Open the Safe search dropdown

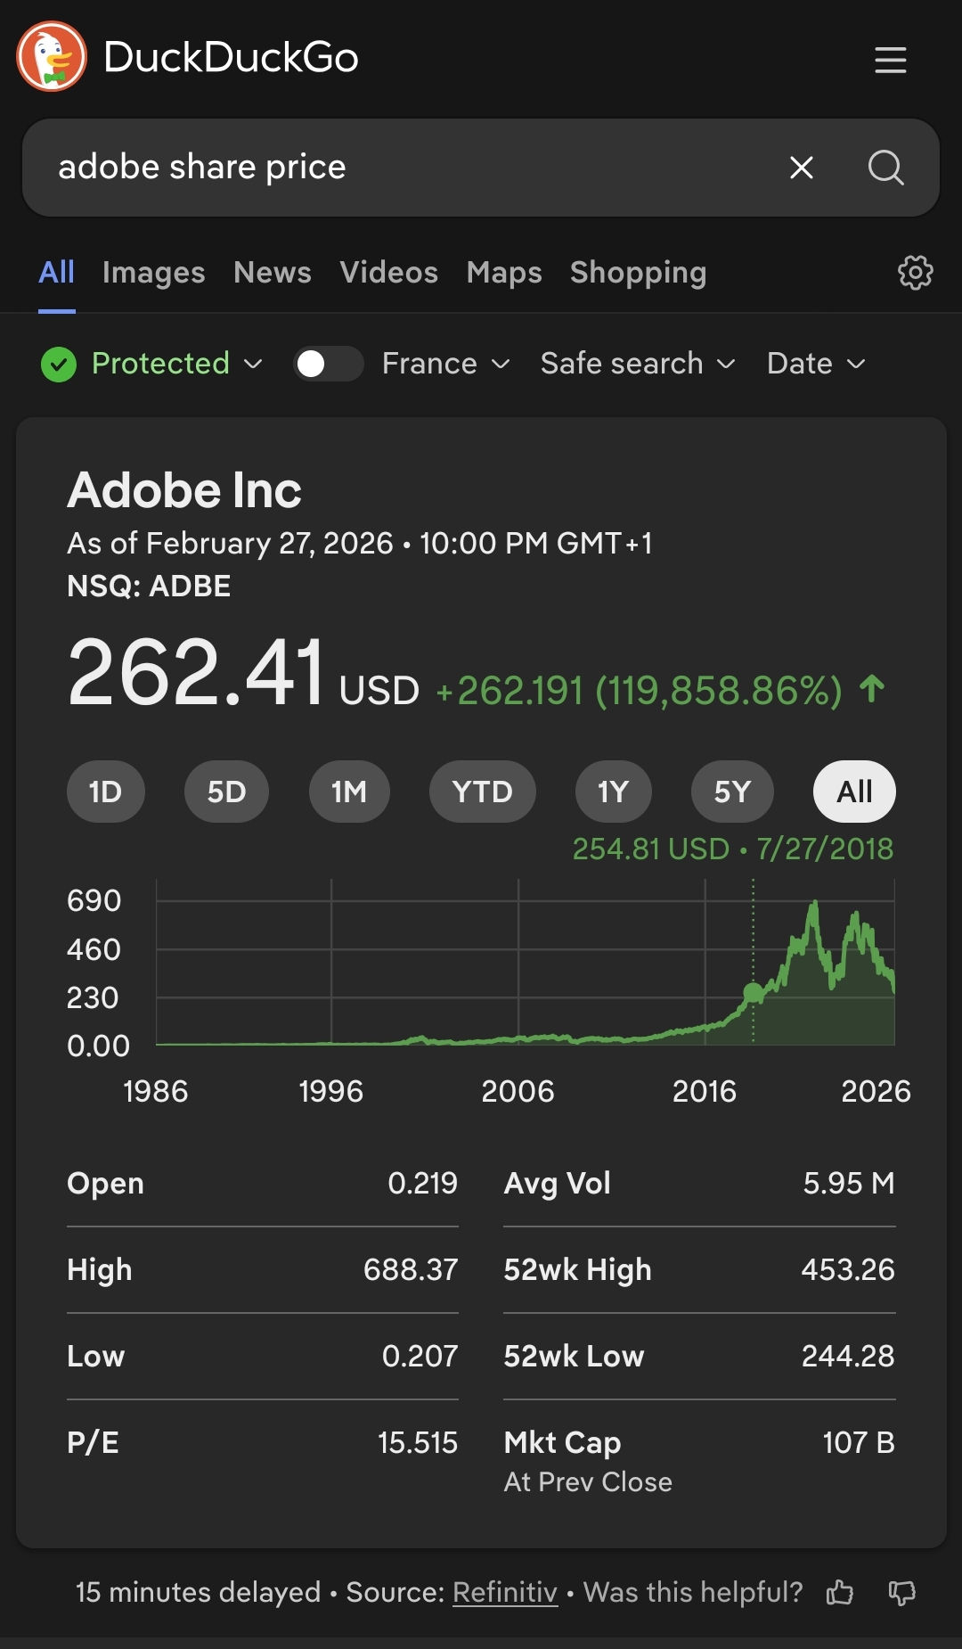coord(638,364)
